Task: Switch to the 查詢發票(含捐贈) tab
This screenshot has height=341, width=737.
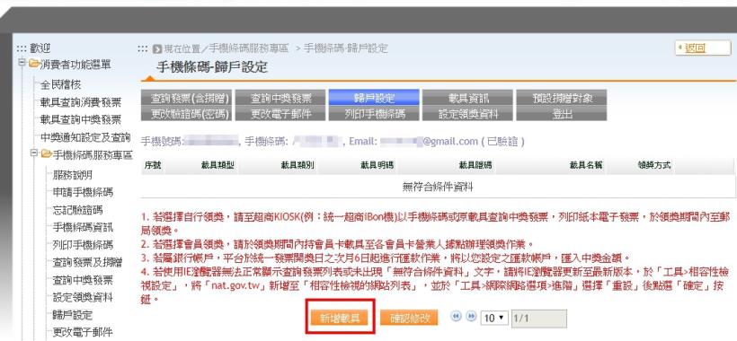Action: [186, 98]
